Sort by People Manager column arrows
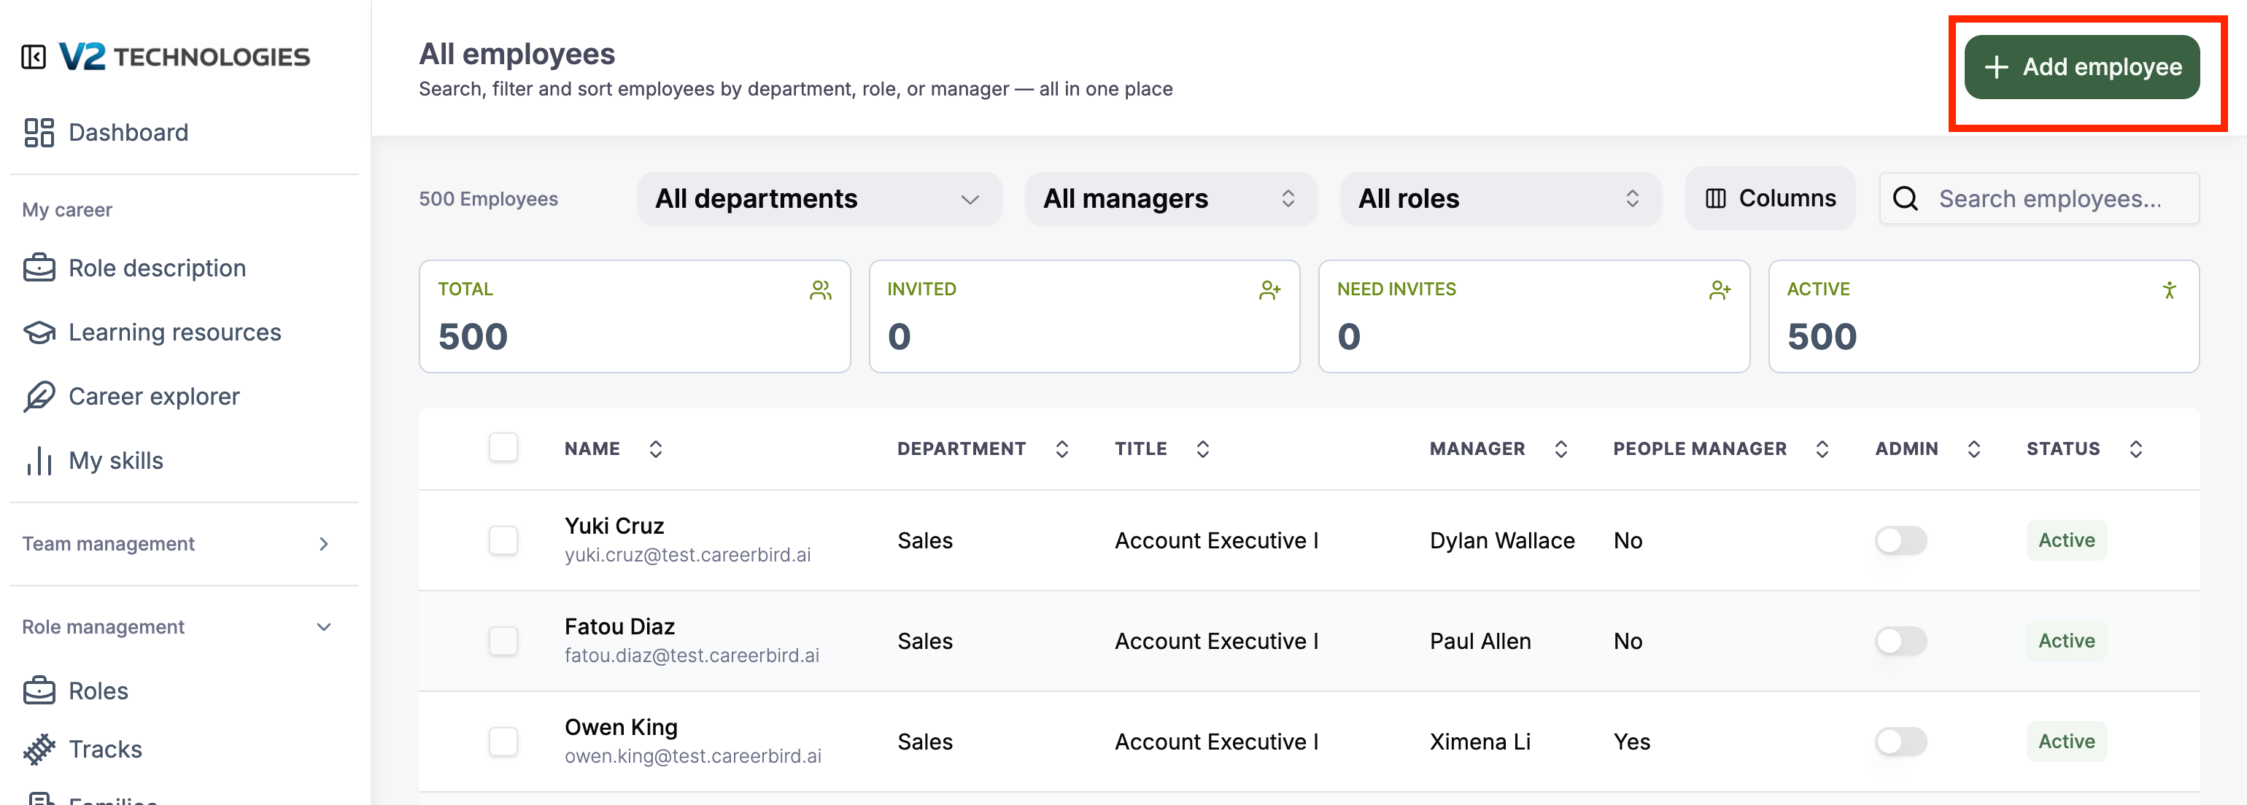2247x805 pixels. [1822, 449]
